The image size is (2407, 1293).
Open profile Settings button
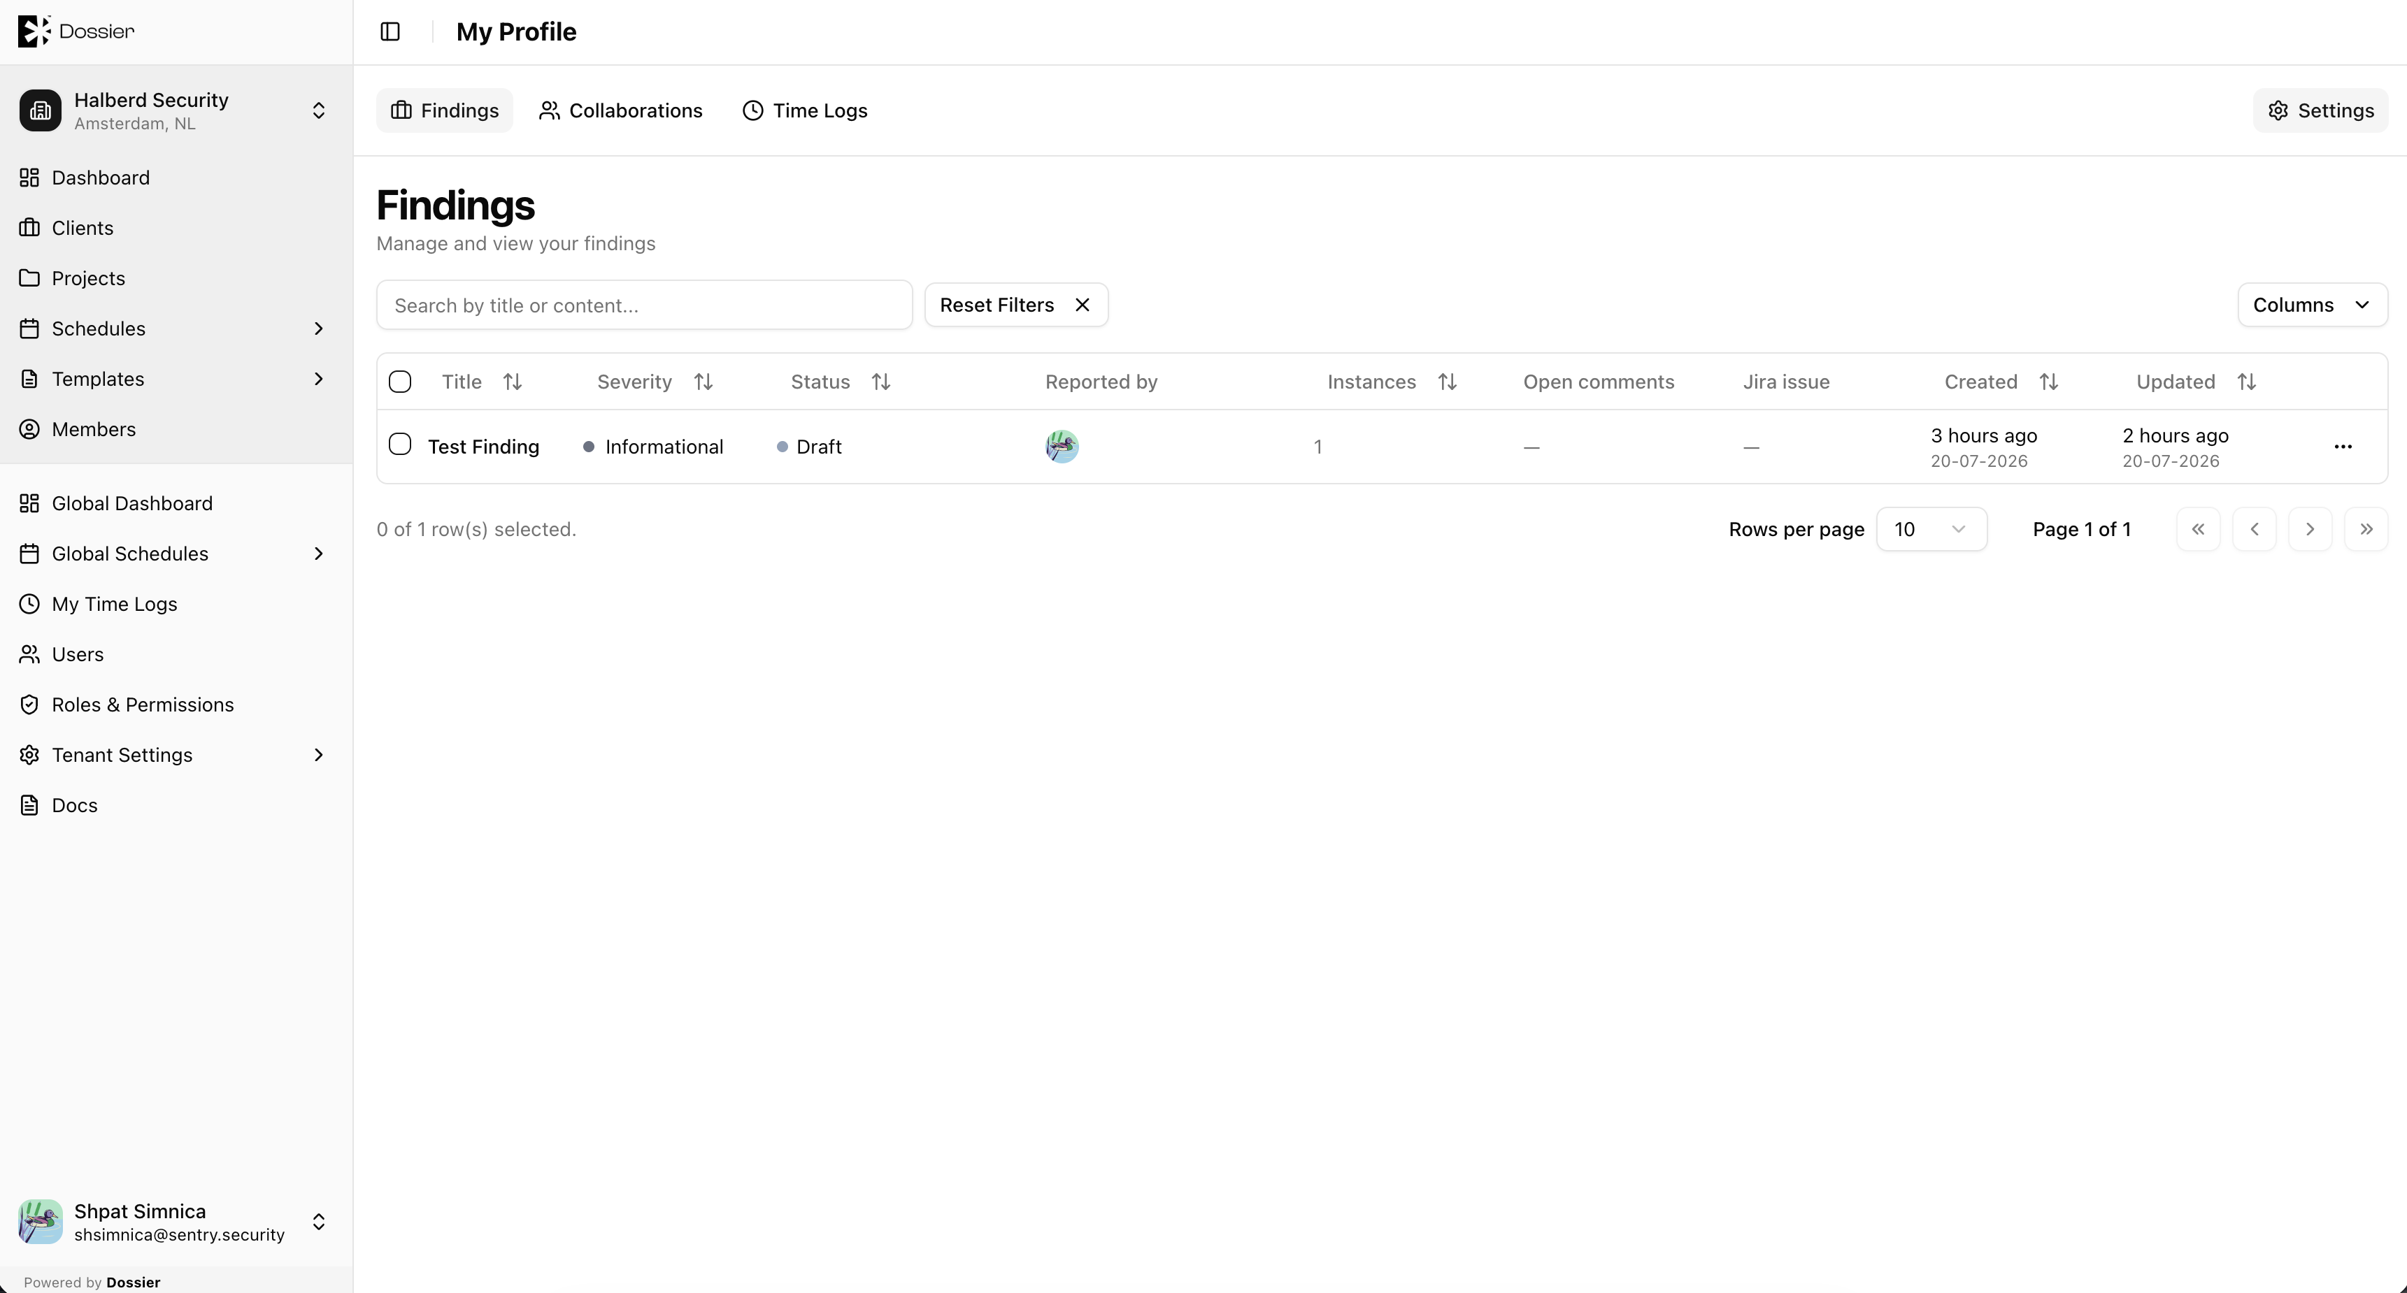pyautogui.click(x=2320, y=110)
